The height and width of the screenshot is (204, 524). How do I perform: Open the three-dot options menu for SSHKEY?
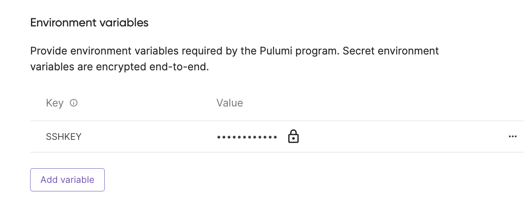513,137
